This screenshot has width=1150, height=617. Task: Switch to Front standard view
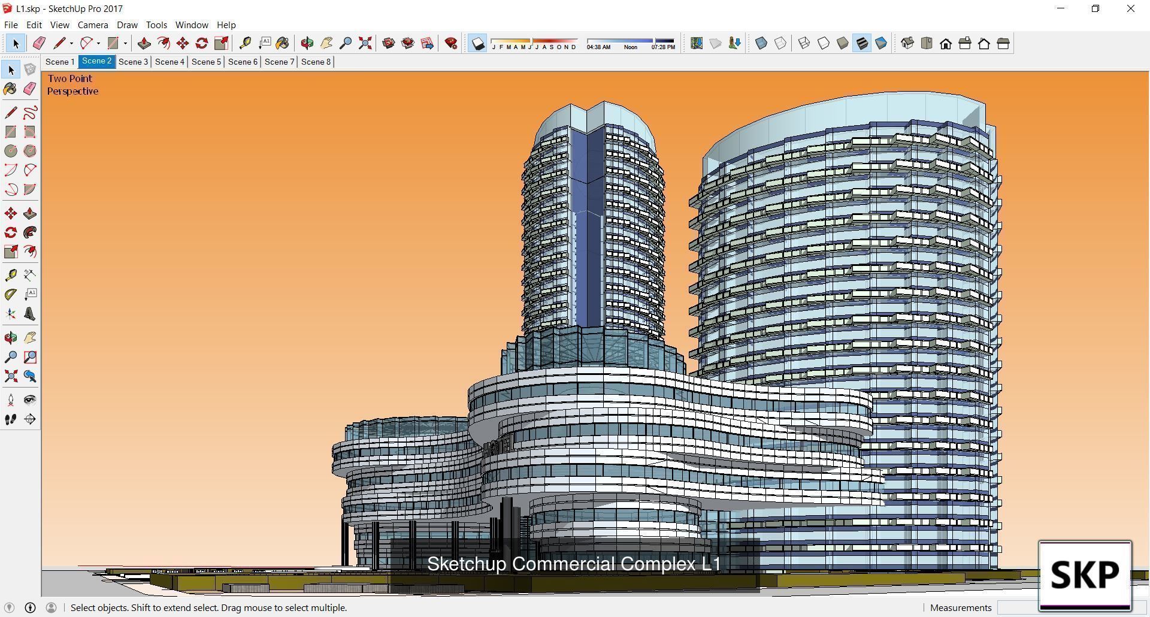point(946,43)
